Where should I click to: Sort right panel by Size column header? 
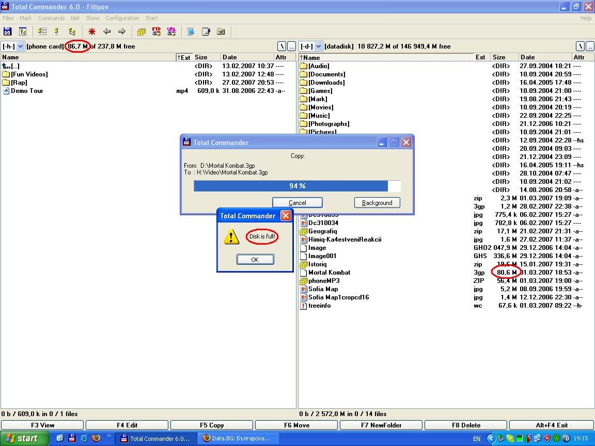click(x=504, y=57)
